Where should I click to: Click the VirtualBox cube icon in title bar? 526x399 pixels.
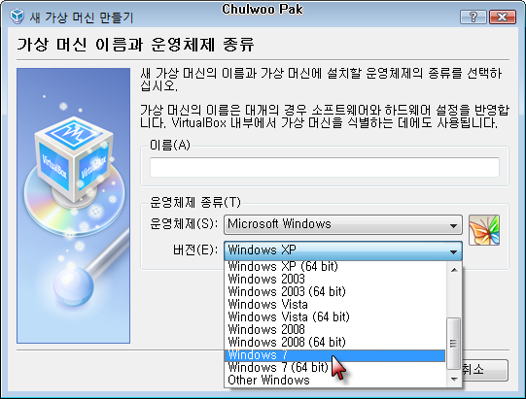(x=17, y=17)
